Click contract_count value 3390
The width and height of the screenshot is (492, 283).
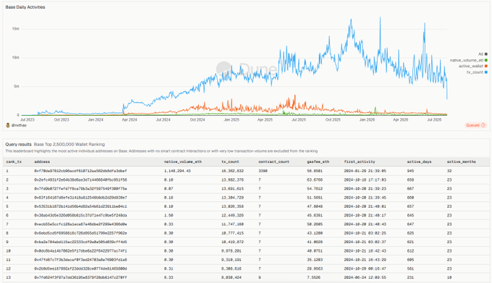pyautogui.click(x=263, y=171)
